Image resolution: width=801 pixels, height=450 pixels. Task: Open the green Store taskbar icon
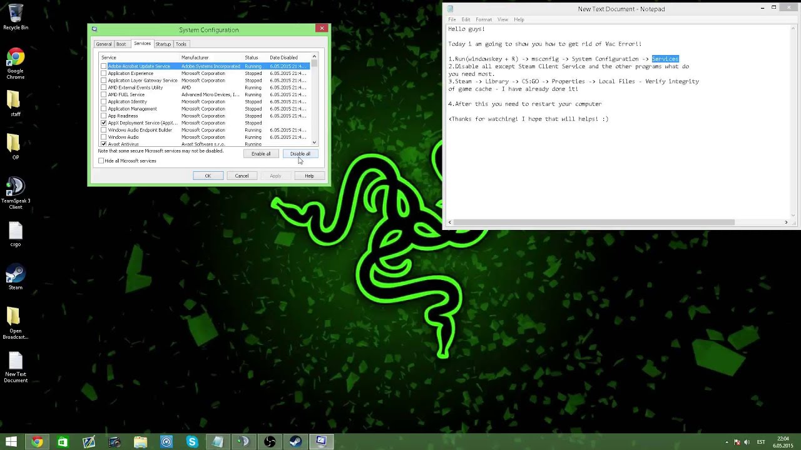(63, 442)
